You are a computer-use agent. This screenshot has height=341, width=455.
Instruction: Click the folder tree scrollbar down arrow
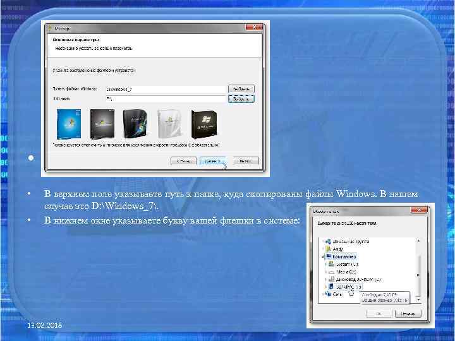click(x=418, y=300)
